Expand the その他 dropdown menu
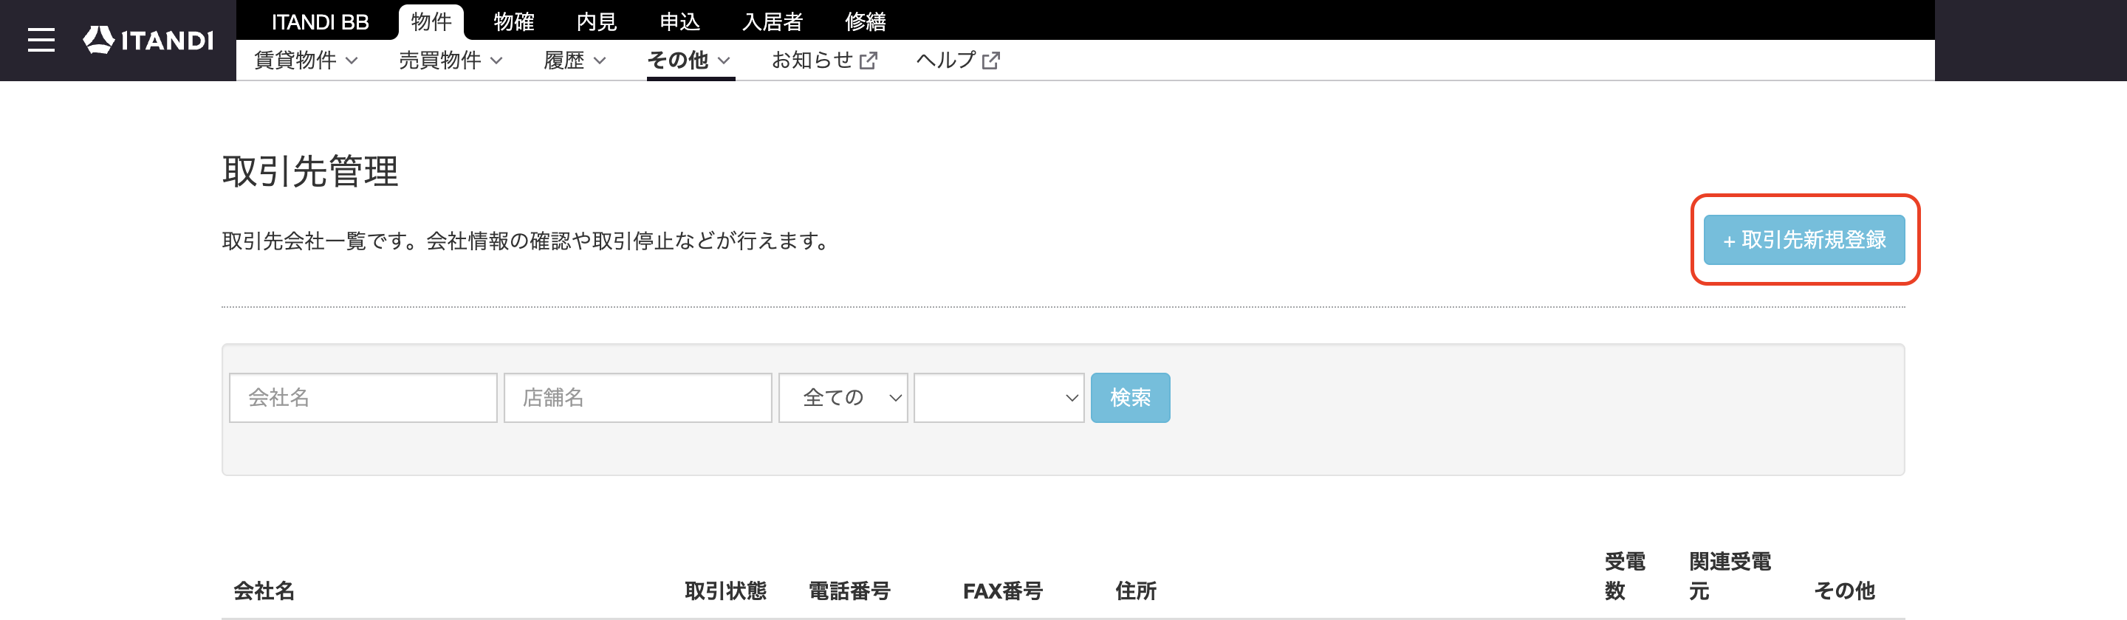2127x620 pixels. click(690, 61)
